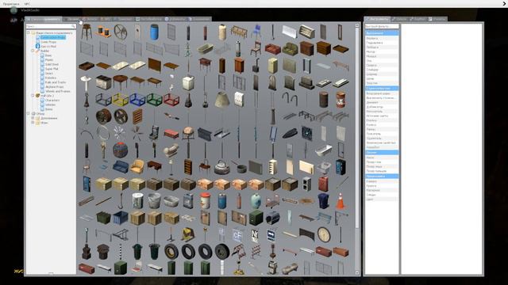Spawn the red cage frame prop

point(171,100)
